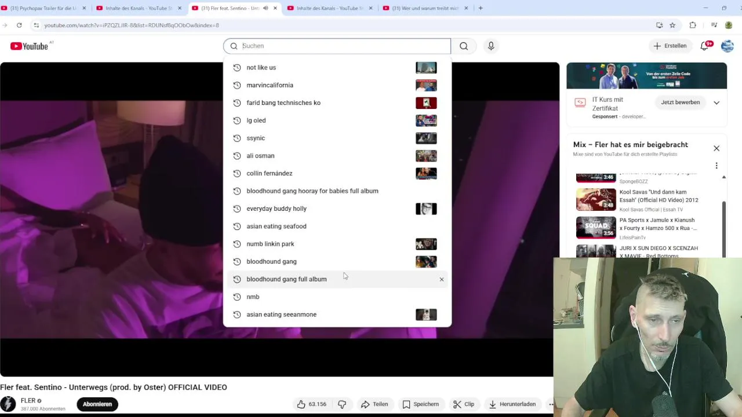Switch to the 'Wer und warum treibt' tab
Image resolution: width=742 pixels, height=417 pixels.
[425, 8]
